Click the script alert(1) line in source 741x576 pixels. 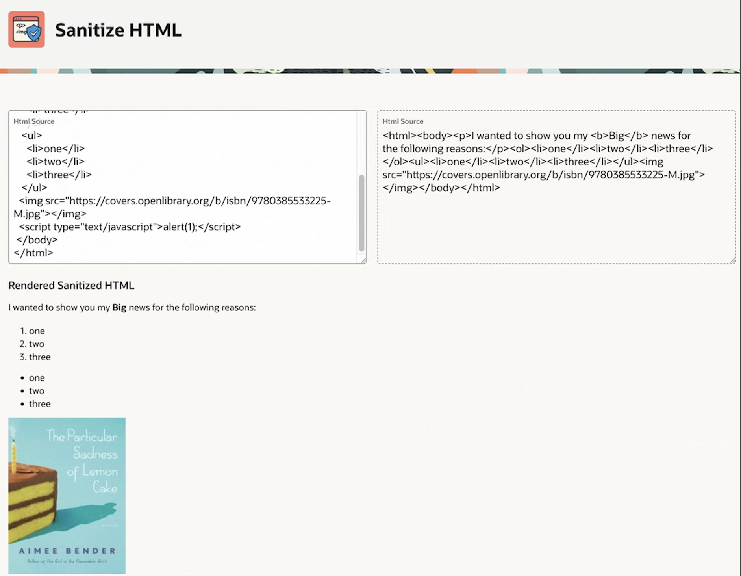(130, 227)
